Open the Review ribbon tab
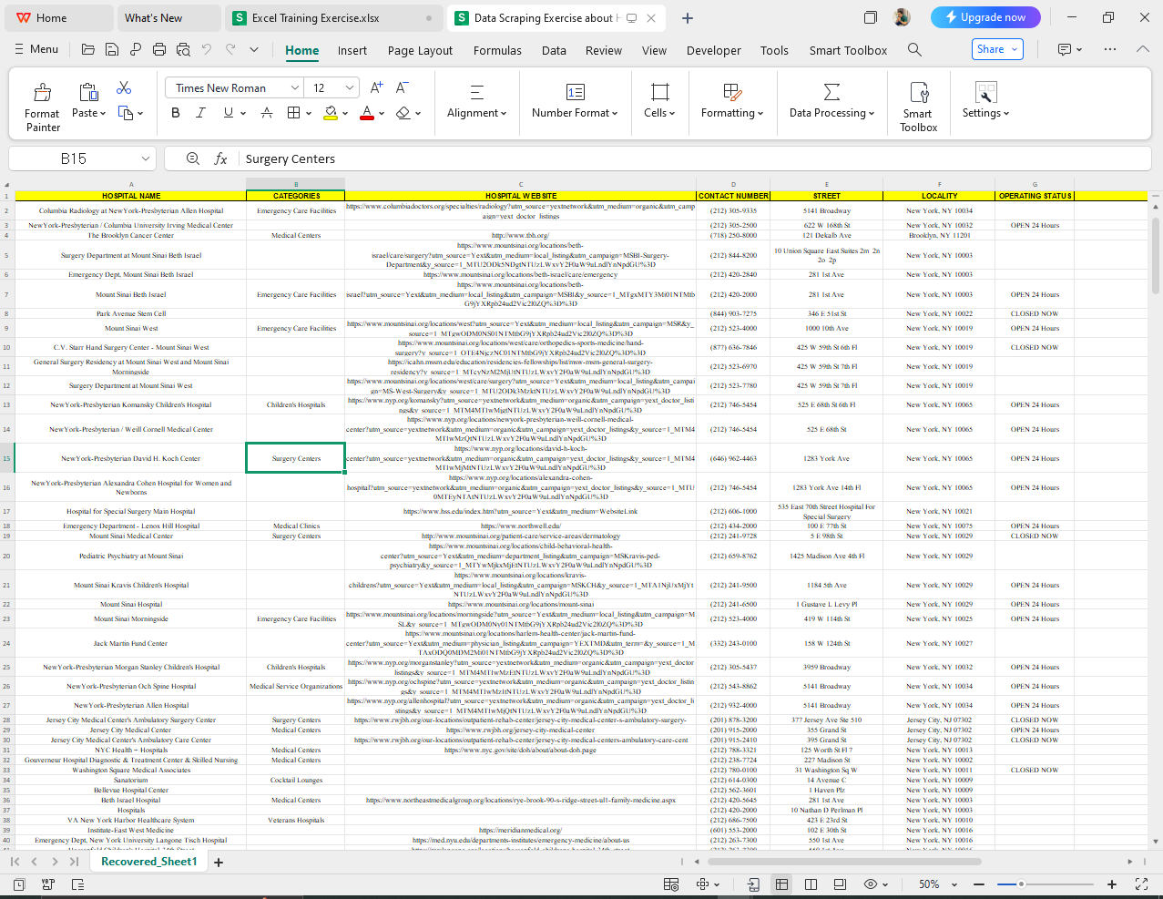1163x899 pixels. click(x=604, y=50)
